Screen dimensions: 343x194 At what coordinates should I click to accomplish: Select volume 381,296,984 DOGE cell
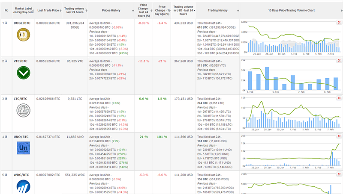click(75, 25)
